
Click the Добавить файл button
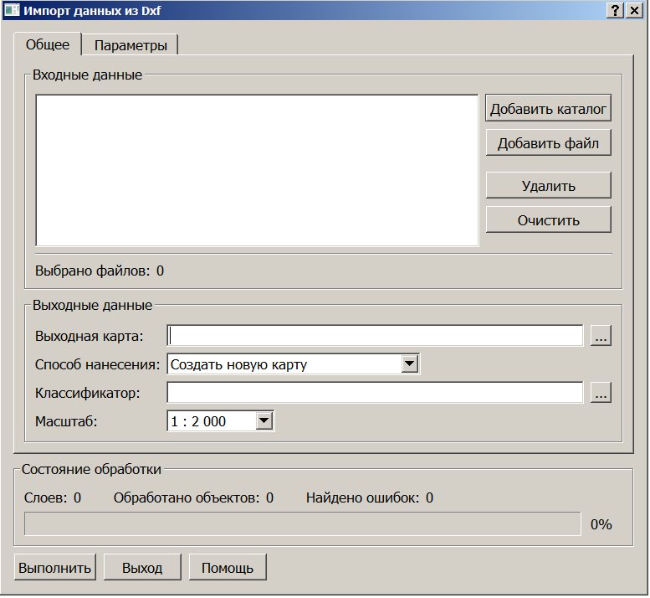(x=548, y=143)
